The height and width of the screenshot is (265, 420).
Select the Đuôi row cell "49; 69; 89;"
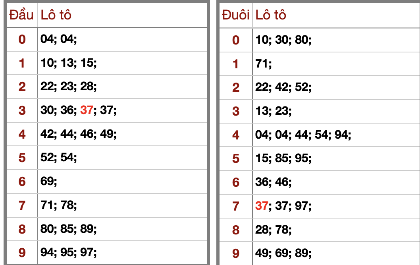283,253
